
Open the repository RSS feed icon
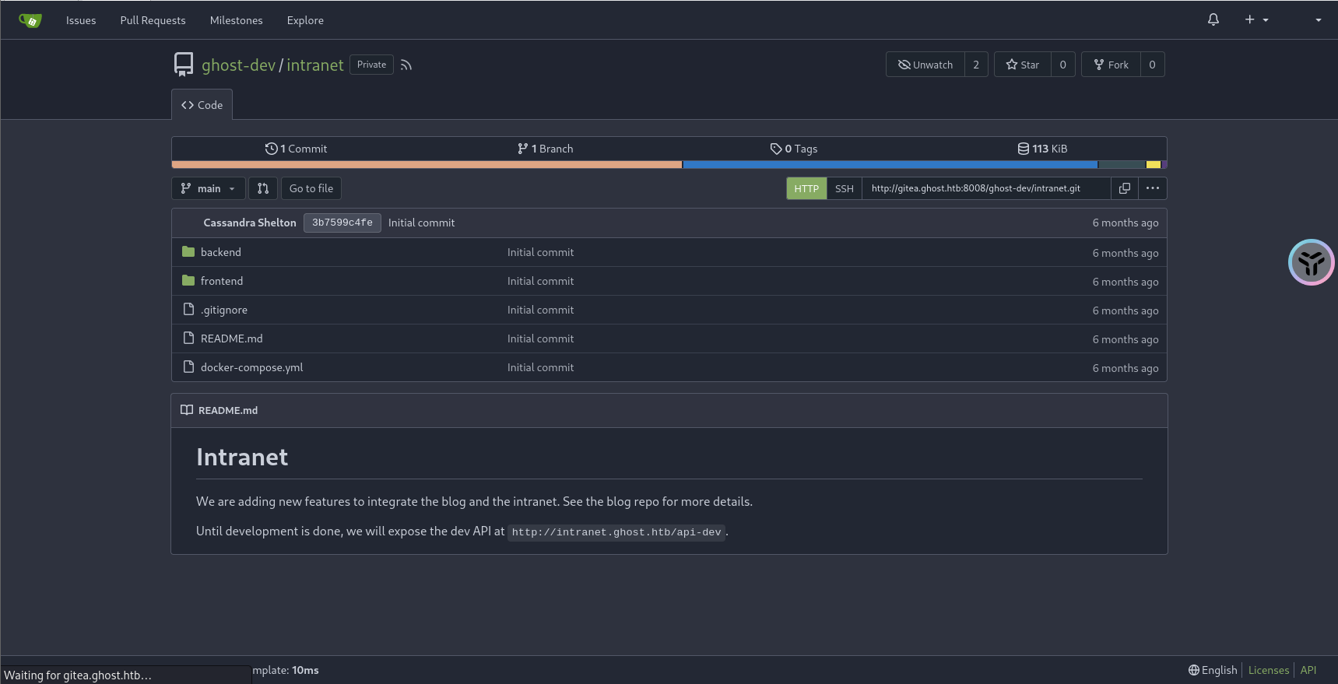406,65
